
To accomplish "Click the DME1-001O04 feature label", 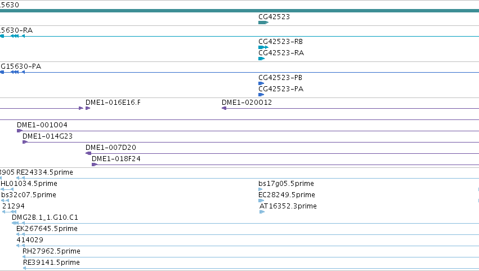I will pos(42,125).
